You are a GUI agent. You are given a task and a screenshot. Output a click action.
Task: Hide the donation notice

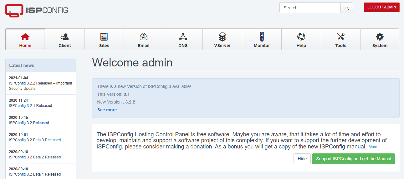[x=302, y=159]
